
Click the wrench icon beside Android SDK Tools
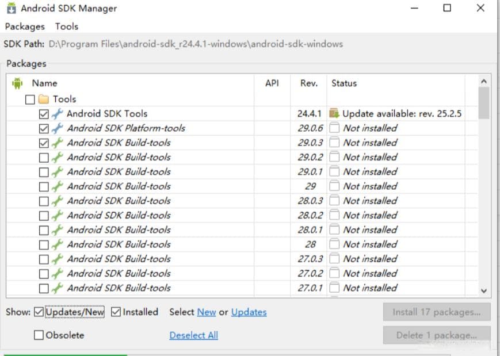[58, 114]
